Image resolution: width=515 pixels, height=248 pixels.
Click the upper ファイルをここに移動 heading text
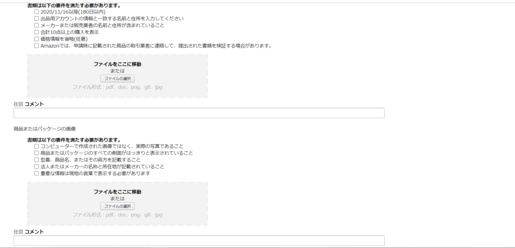point(117,64)
